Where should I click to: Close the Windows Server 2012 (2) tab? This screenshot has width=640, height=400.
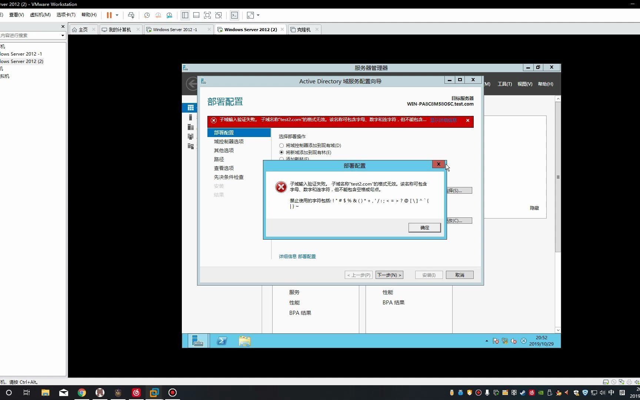[x=282, y=29]
